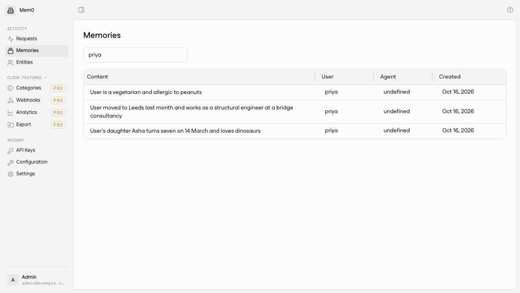Screen dimensions: 520x293
Task: Select Memories in the sidebar
Action: click(37, 50)
